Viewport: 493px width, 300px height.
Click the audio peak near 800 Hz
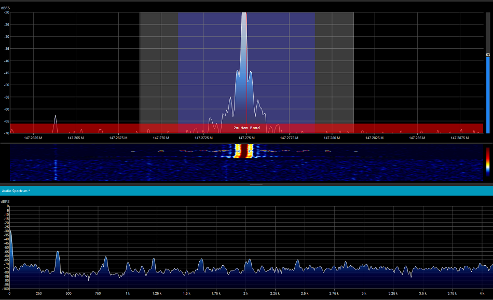pyautogui.click(x=105, y=261)
